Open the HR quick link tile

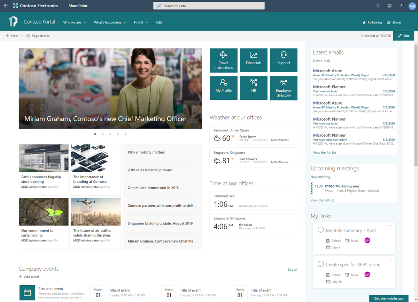coord(254,88)
